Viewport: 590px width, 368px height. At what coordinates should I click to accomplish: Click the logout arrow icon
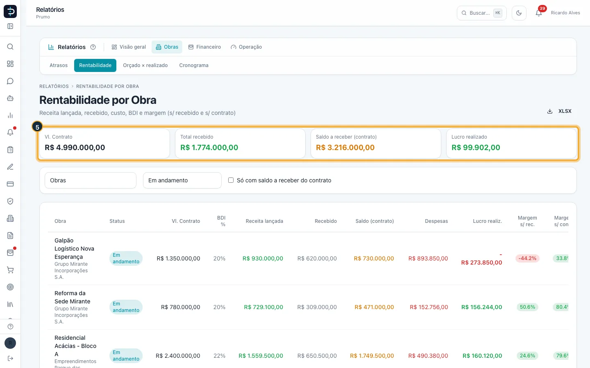point(10,358)
